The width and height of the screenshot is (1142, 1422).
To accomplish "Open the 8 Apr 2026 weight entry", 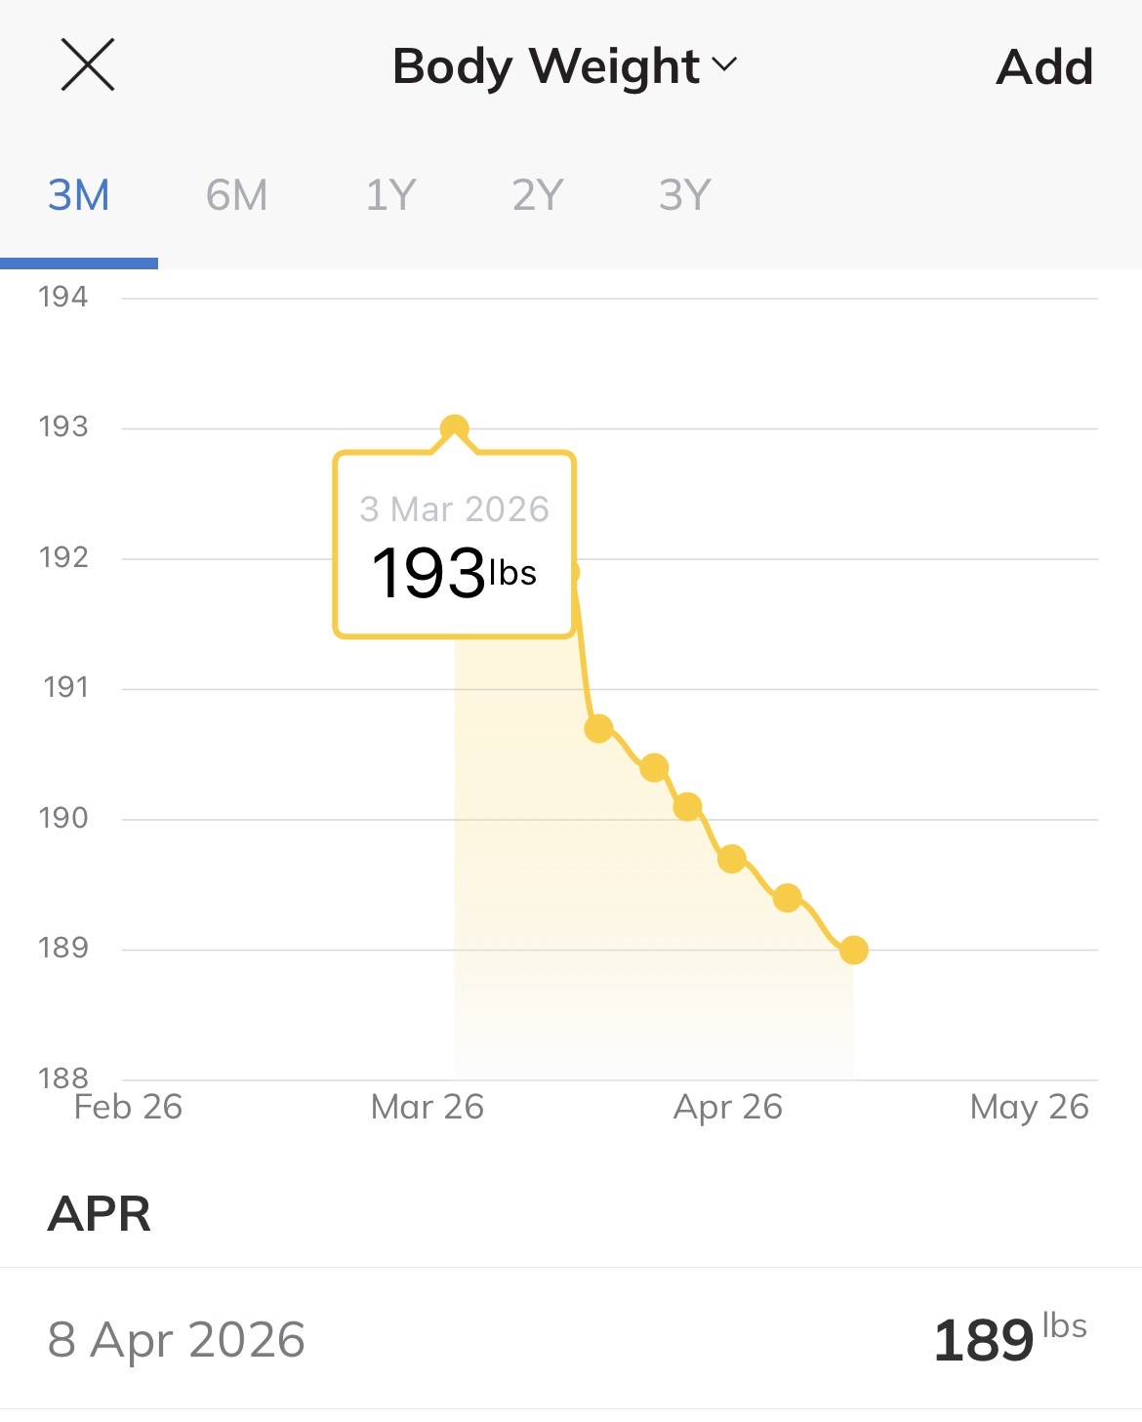I will click(x=571, y=1339).
